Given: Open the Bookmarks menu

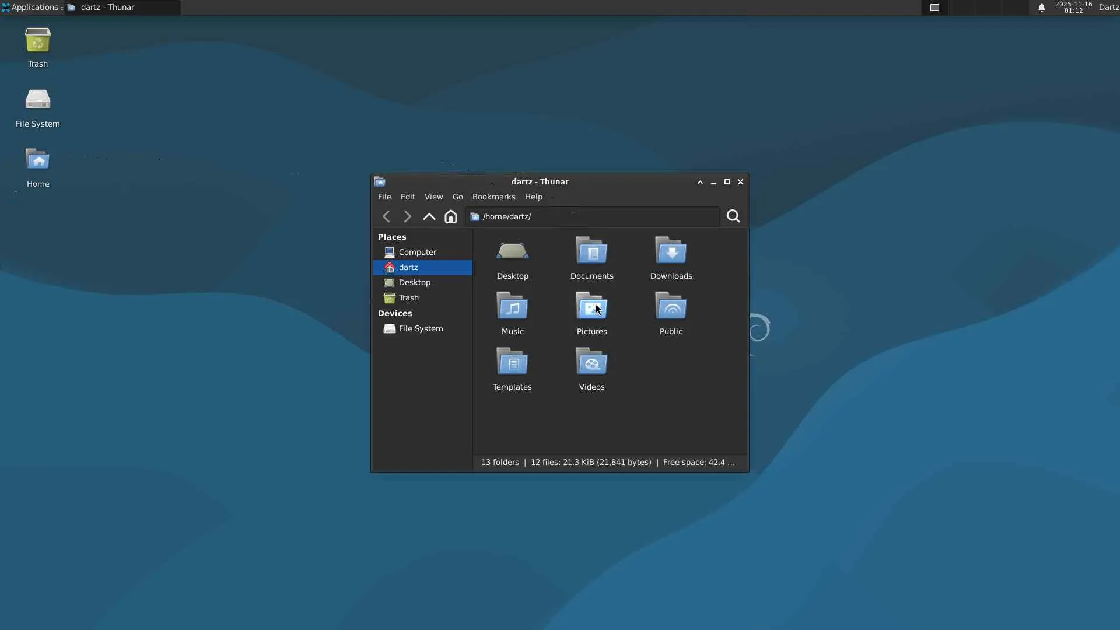Looking at the screenshot, I should coord(494,197).
